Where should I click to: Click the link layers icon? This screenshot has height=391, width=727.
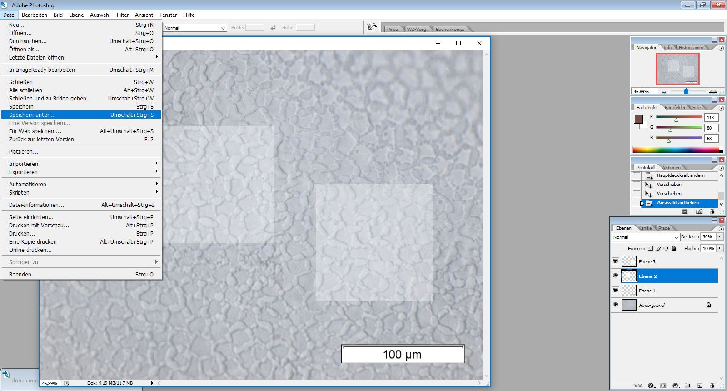(x=638, y=386)
